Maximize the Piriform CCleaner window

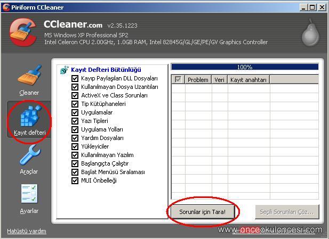click(x=312, y=7)
